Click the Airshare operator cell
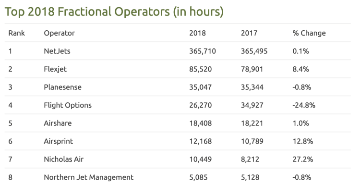Screen dimensions: 360x196 pyautogui.click(x=58, y=123)
